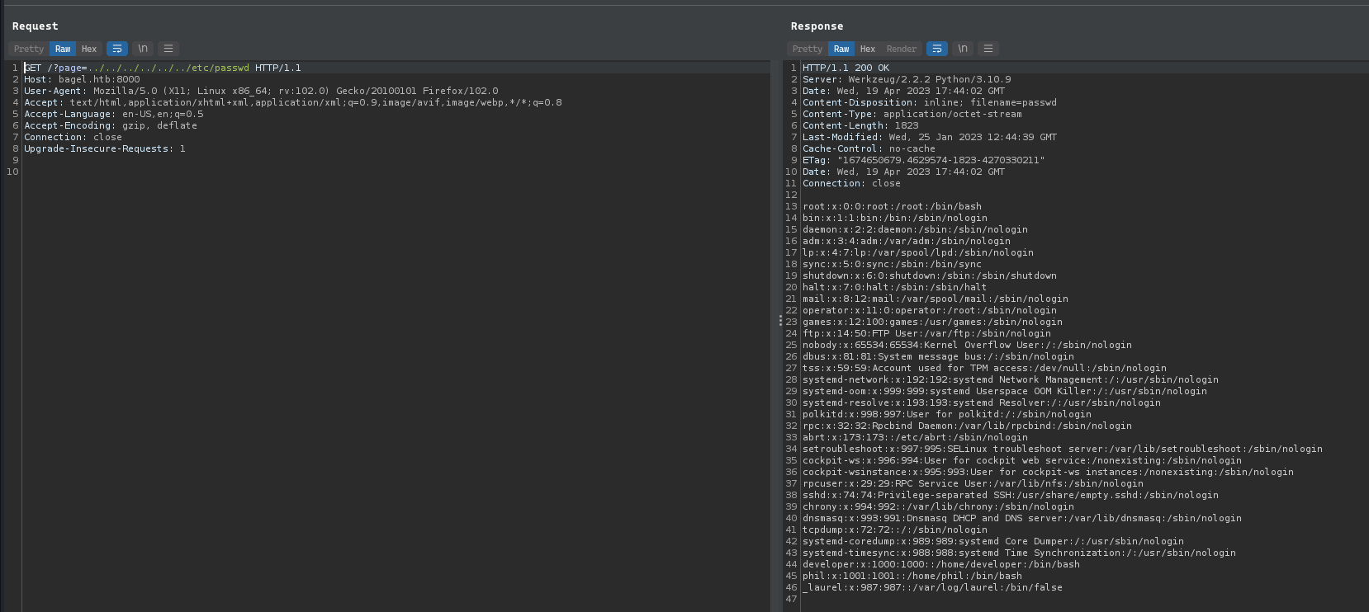Click the GET /?page= request line
This screenshot has height=612, width=1369.
click(x=163, y=68)
